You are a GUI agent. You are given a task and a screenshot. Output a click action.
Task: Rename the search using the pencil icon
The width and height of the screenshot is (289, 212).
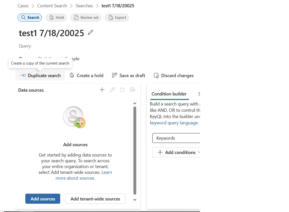[90, 32]
